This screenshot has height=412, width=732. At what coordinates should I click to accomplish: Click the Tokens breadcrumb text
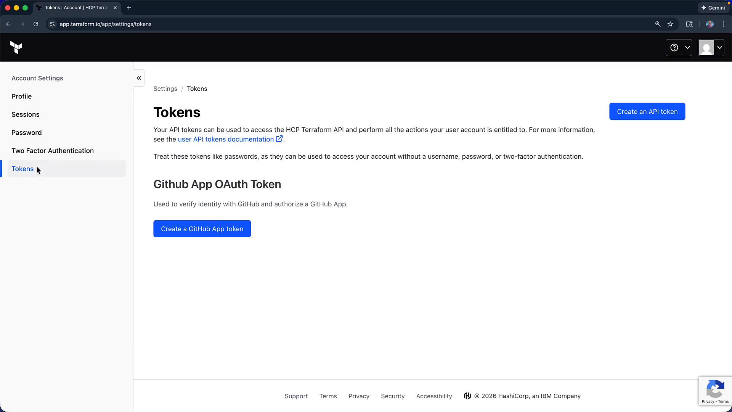[197, 89]
